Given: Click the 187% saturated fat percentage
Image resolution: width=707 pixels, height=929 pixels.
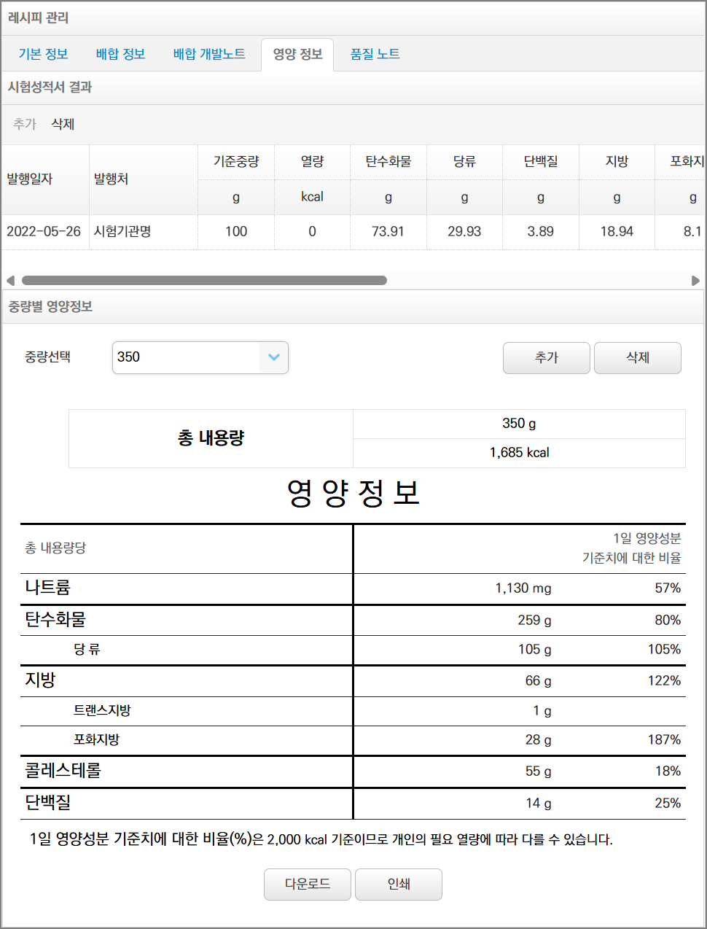Looking at the screenshot, I should (x=664, y=740).
